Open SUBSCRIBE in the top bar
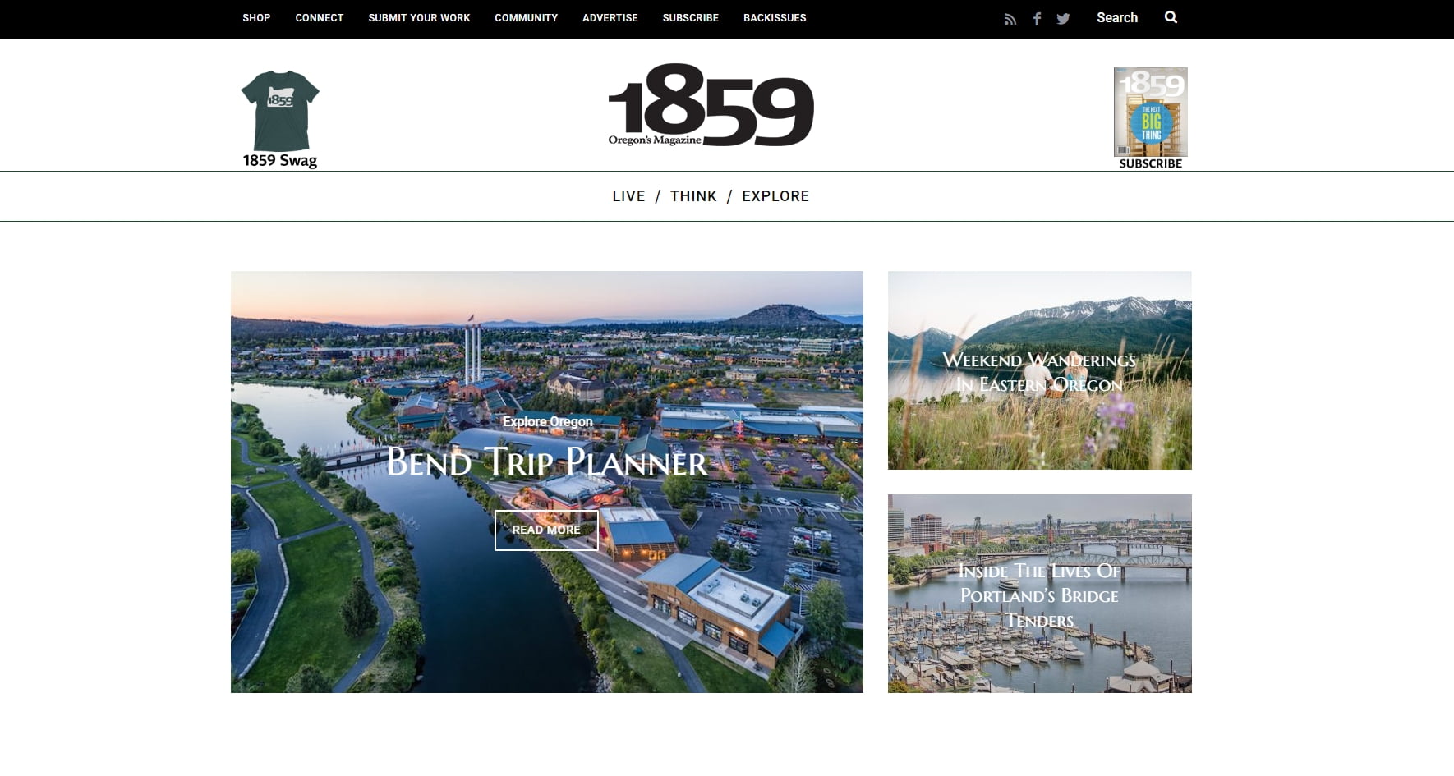This screenshot has height=776, width=1454. (x=691, y=18)
